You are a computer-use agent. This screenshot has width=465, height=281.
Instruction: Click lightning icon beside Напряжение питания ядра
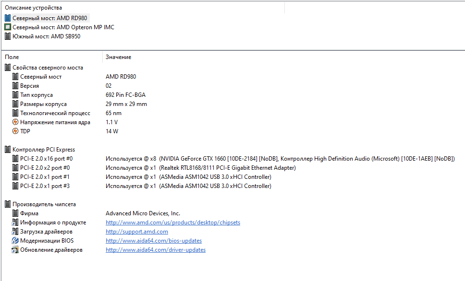coord(15,122)
